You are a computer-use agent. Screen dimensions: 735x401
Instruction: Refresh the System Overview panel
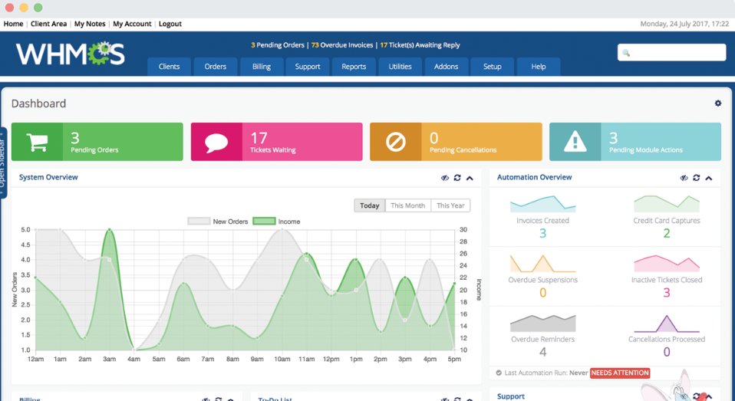click(x=457, y=178)
